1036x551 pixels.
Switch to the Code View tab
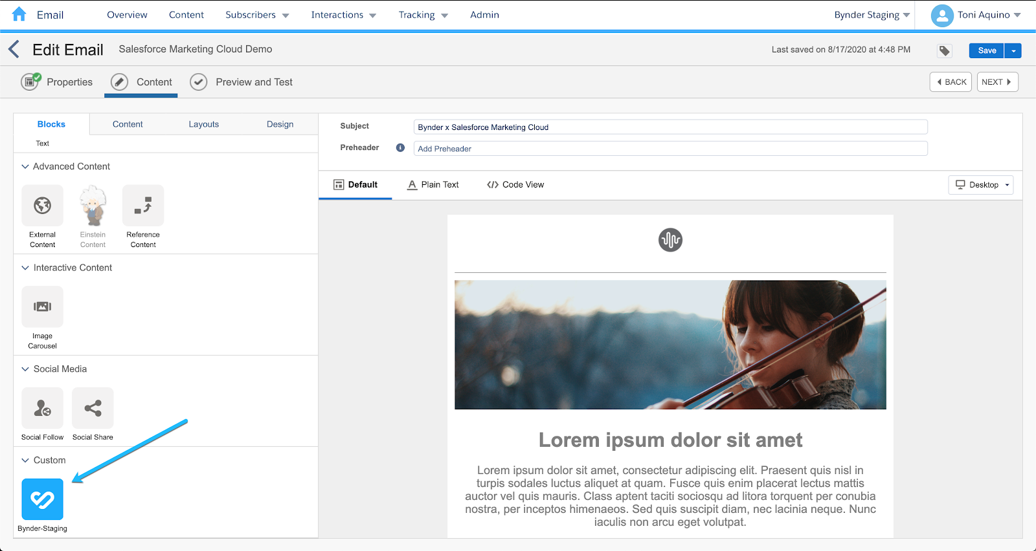pos(515,185)
